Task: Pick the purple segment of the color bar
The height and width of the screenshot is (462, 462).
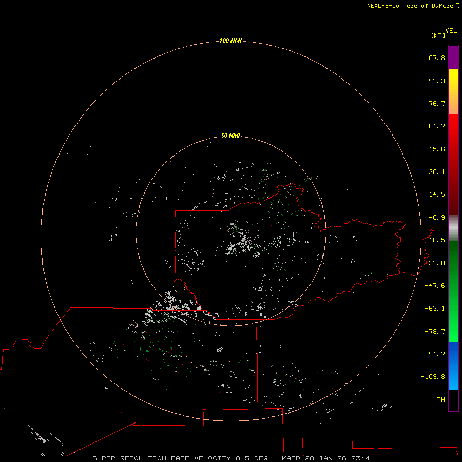Action: coord(453,57)
